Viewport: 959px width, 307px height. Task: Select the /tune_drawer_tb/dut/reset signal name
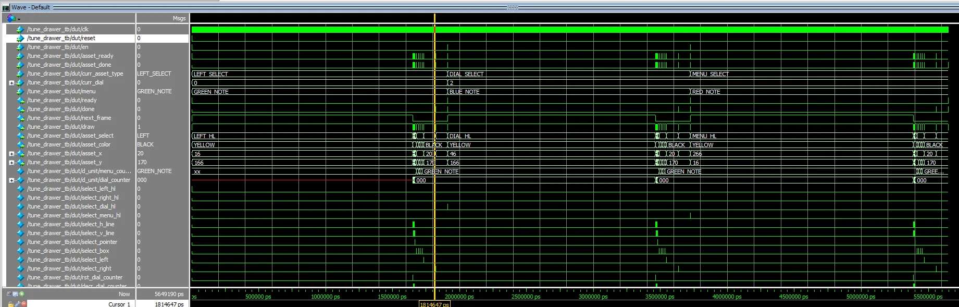pos(61,38)
